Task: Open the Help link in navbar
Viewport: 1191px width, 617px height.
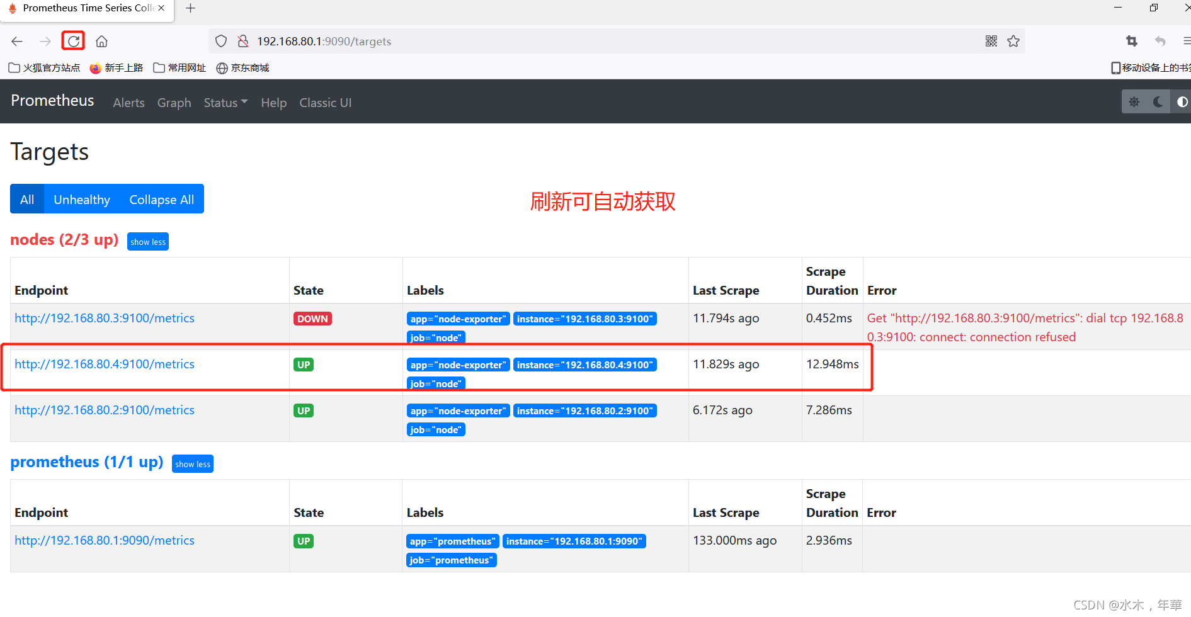Action: tap(274, 103)
